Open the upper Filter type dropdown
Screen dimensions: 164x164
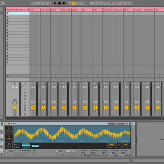[x=17, y=151]
